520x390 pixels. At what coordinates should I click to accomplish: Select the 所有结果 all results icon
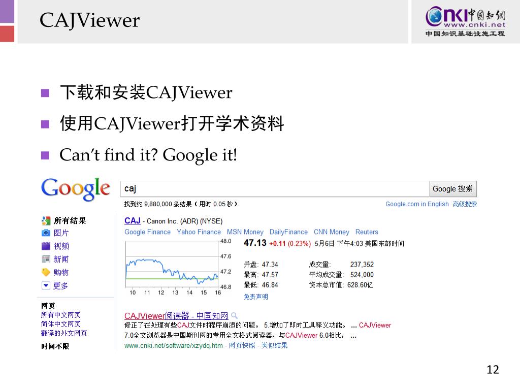point(46,220)
